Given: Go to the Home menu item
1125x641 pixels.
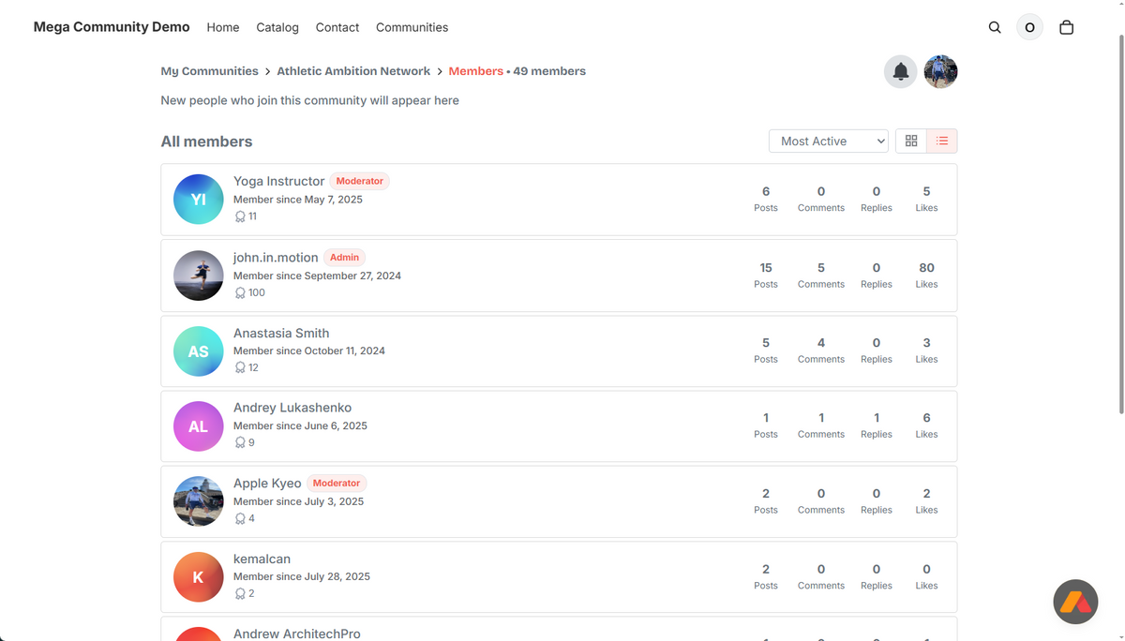Looking at the screenshot, I should pos(223,27).
